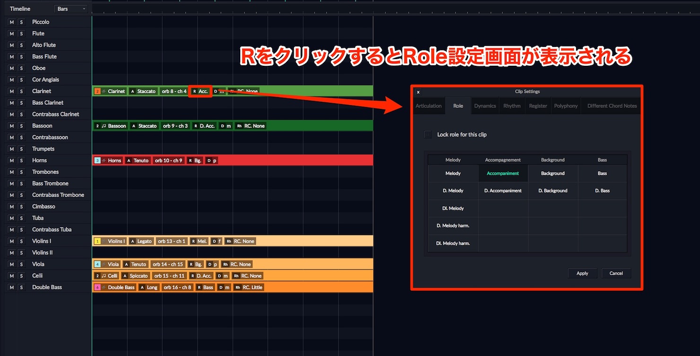Click the Celli clip's orb 15 - ch 11 tag

[x=169, y=276]
